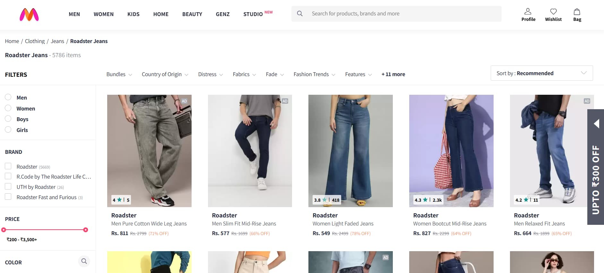Open the Sort by Recommended dropdown
Screen dimensions: 604x273
click(x=542, y=73)
